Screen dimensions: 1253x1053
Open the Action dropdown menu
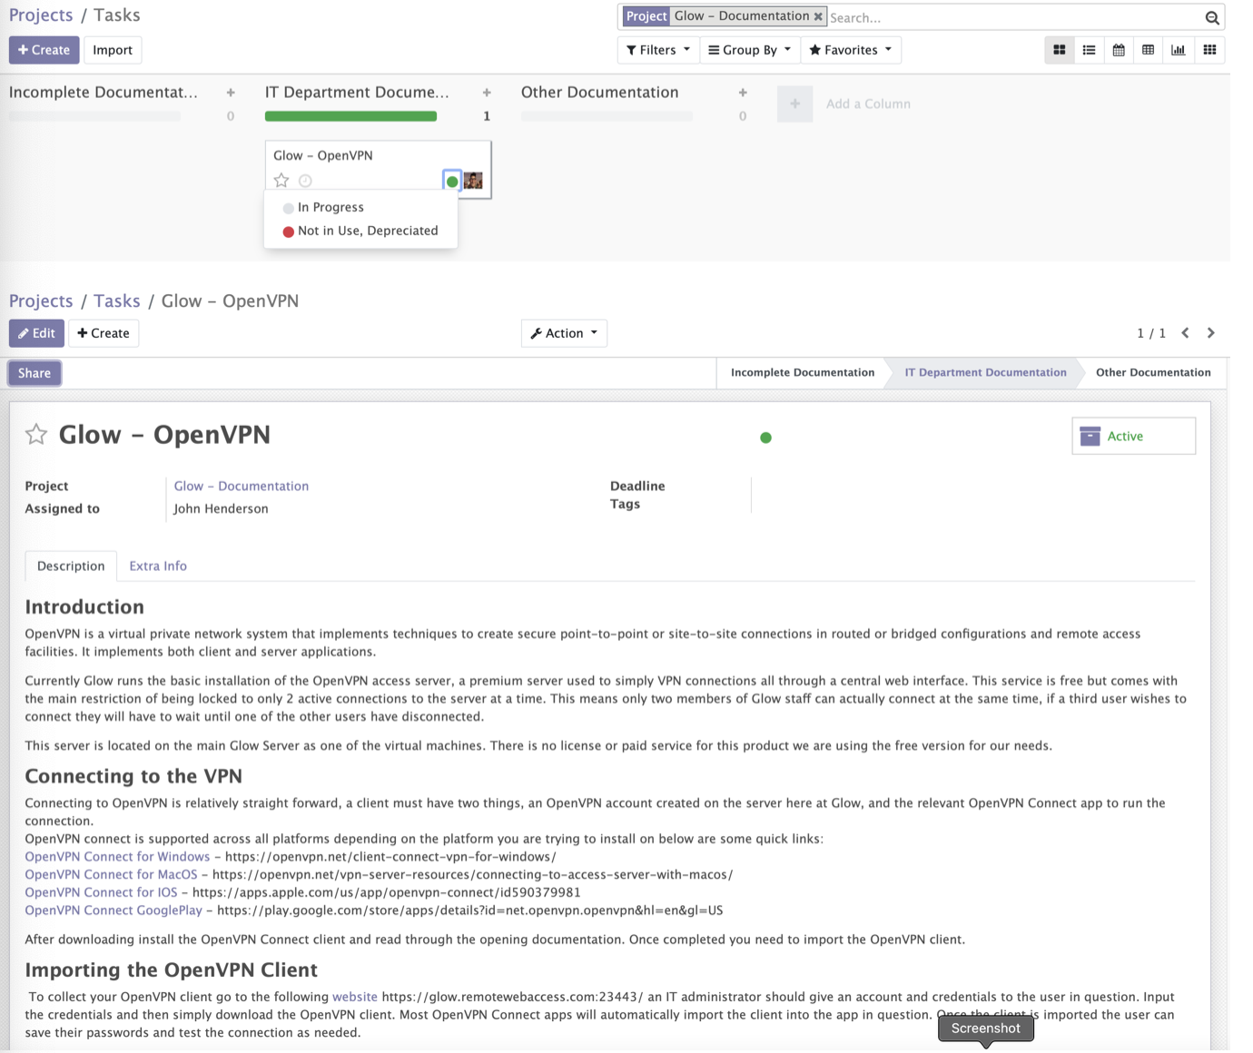(564, 333)
